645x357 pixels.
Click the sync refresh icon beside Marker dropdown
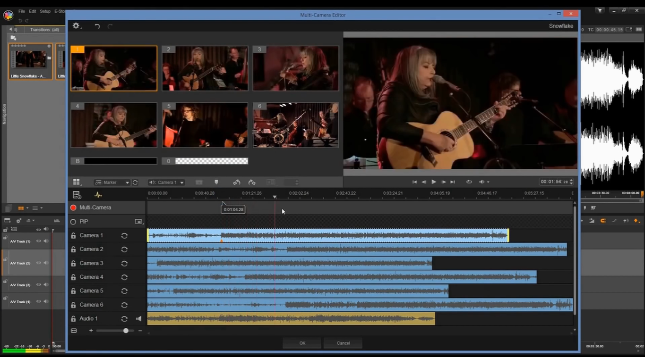[x=135, y=182]
